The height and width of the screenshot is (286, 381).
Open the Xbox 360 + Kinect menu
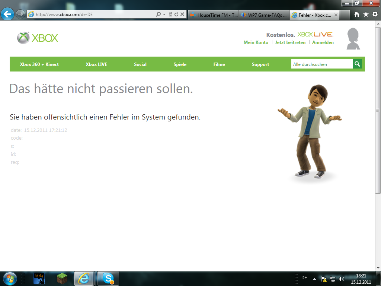[x=39, y=64]
